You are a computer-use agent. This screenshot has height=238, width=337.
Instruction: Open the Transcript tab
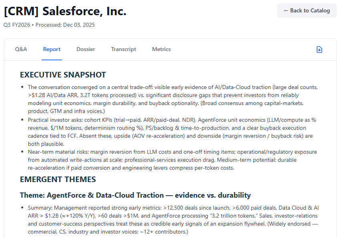pos(123,50)
